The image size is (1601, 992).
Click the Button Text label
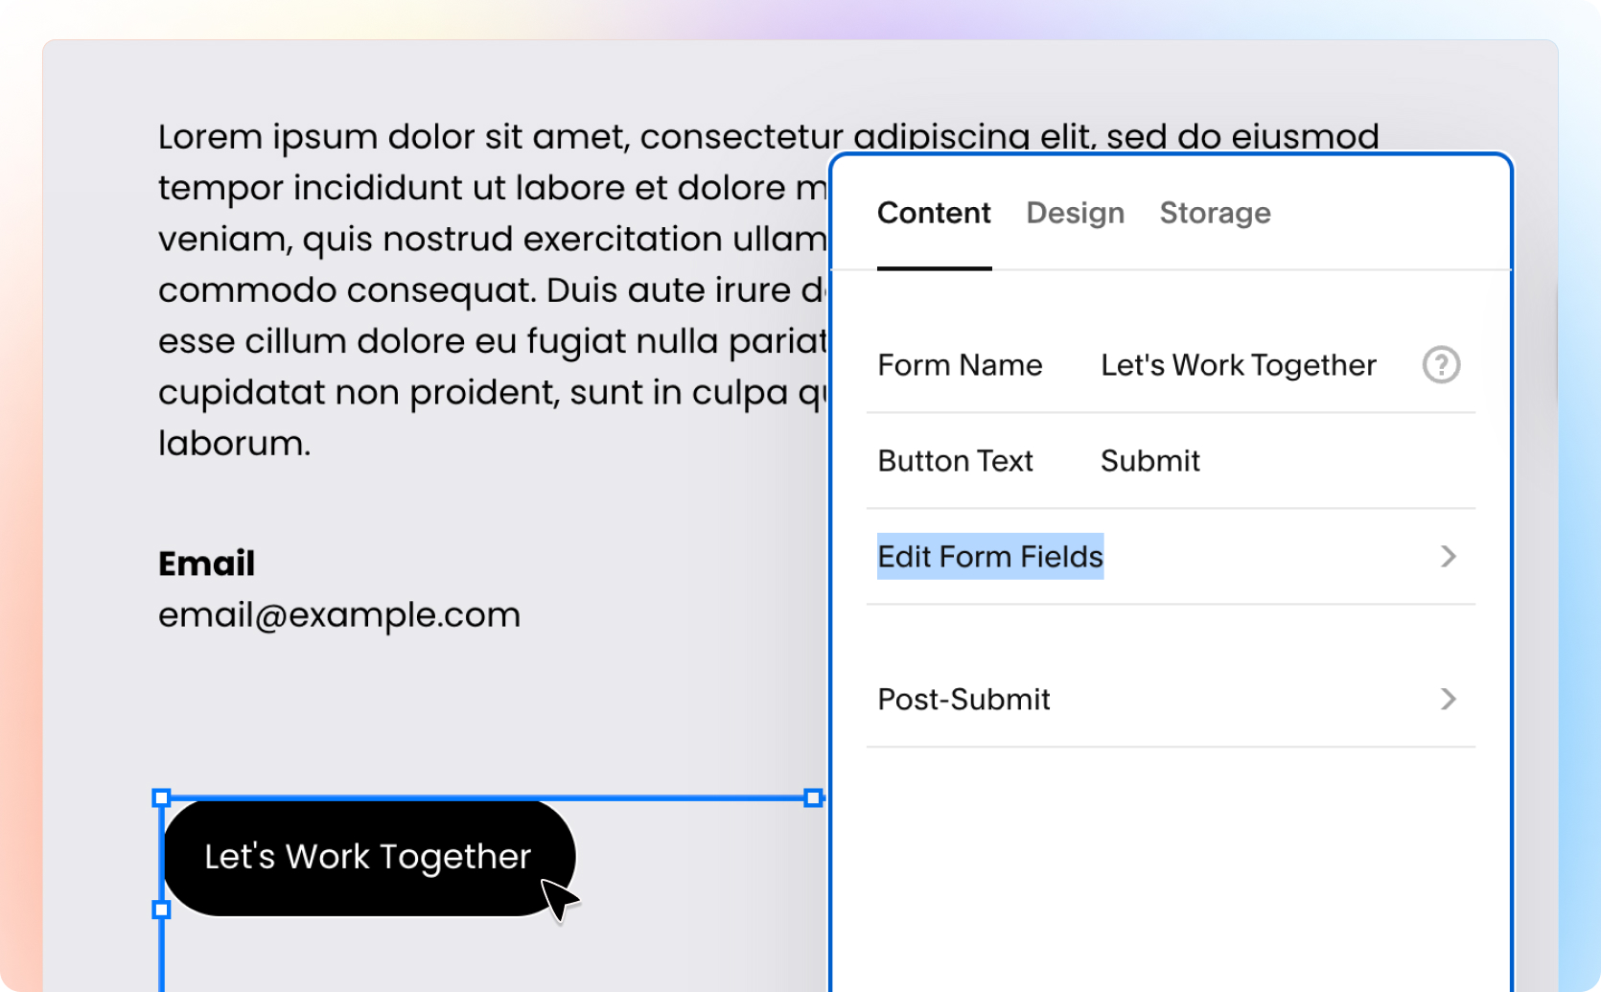click(955, 461)
